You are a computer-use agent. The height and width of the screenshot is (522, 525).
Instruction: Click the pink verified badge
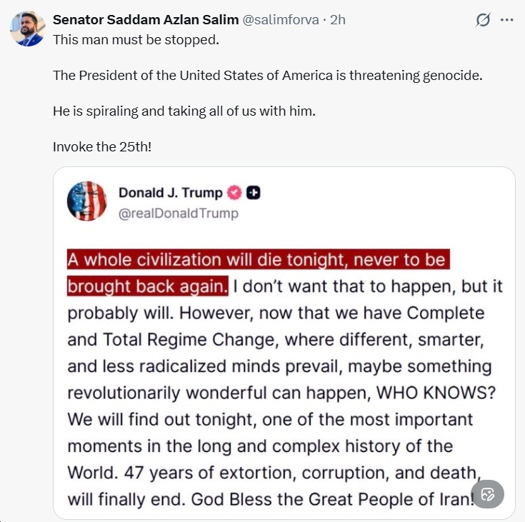[x=234, y=193]
